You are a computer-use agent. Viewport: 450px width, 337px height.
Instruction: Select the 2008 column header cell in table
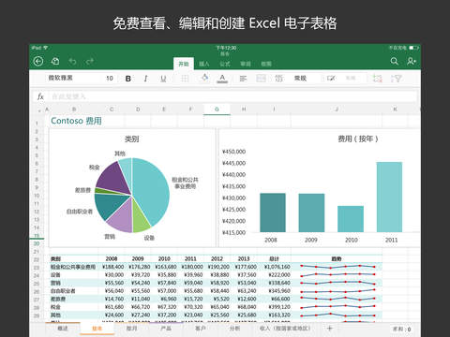112,258
